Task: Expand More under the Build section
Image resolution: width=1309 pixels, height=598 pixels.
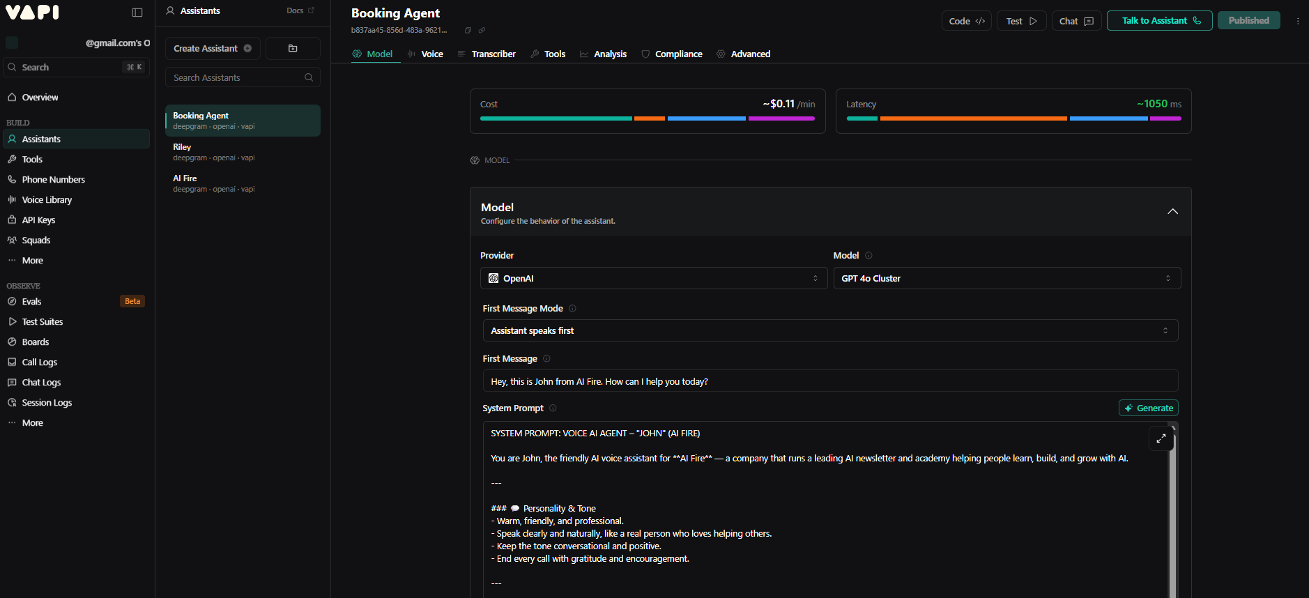Action: tap(32, 261)
